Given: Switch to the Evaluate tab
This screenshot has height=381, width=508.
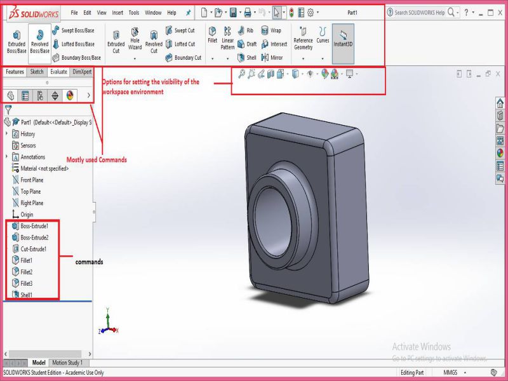Looking at the screenshot, I should pos(58,72).
